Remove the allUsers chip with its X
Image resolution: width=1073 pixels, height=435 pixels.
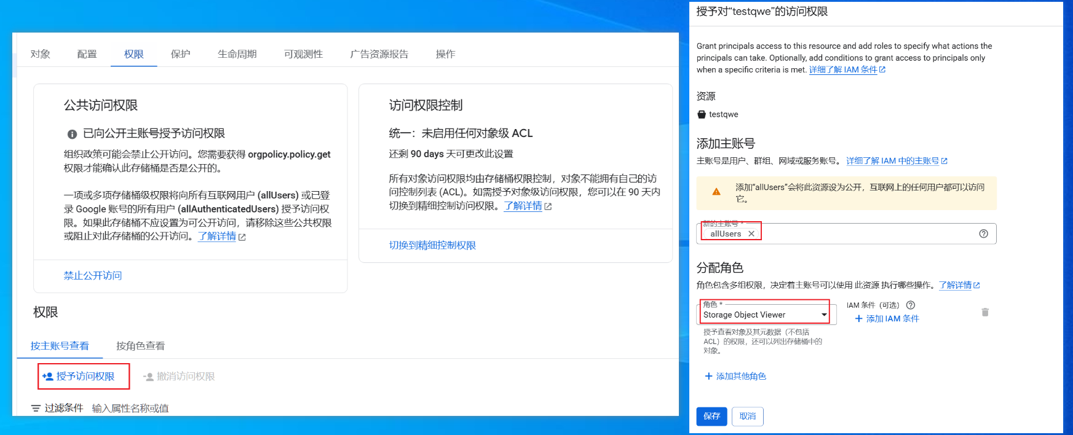(x=751, y=234)
